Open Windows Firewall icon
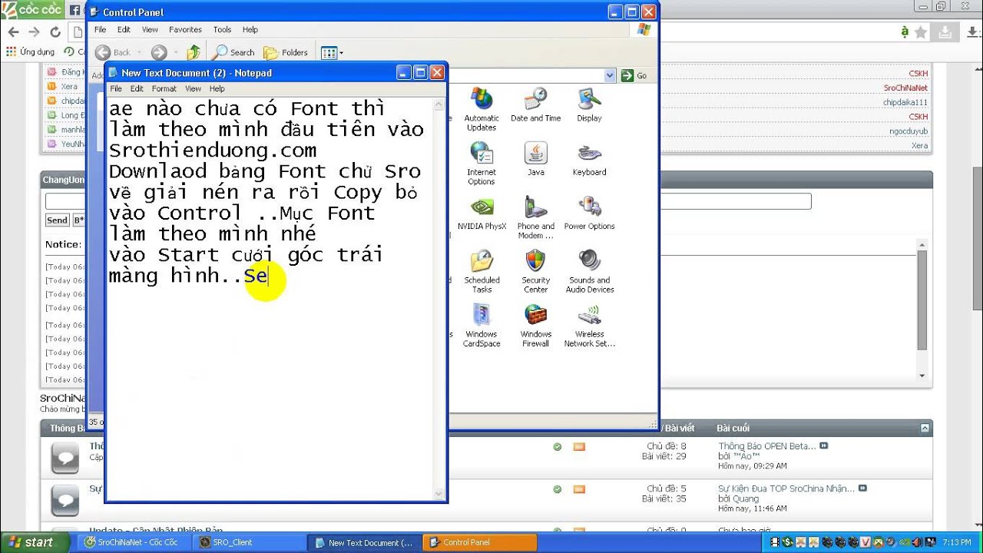Image resolution: width=983 pixels, height=553 pixels. [x=535, y=326]
